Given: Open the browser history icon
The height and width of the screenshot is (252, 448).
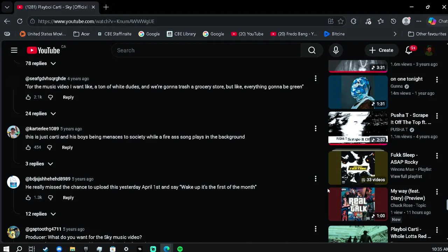Looking at the screenshot, I should 393,21.
